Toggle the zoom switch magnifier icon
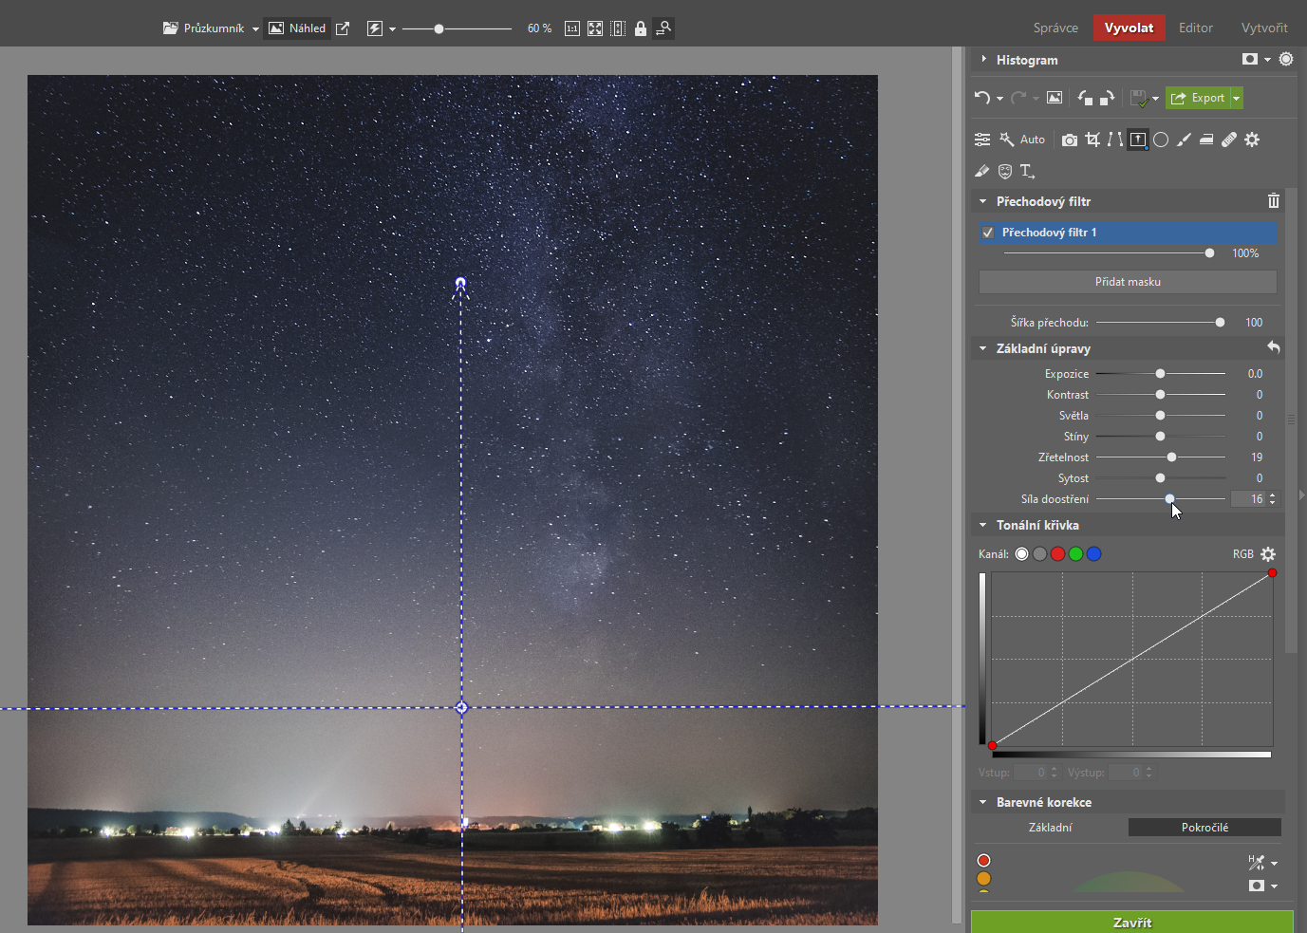 click(x=663, y=28)
